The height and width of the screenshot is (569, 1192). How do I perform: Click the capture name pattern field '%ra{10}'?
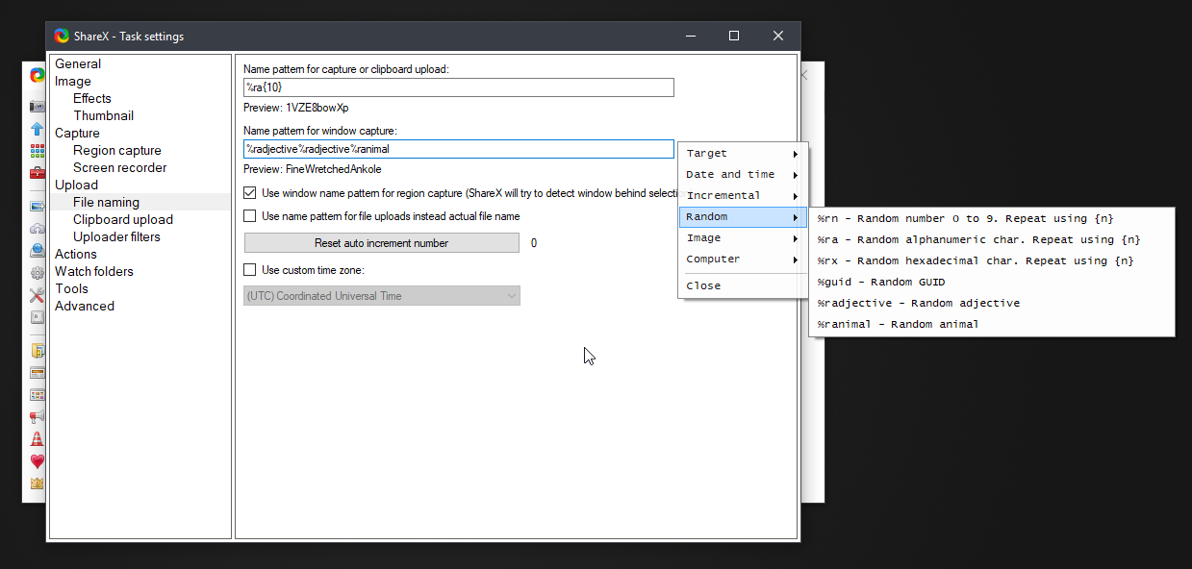[x=458, y=87]
